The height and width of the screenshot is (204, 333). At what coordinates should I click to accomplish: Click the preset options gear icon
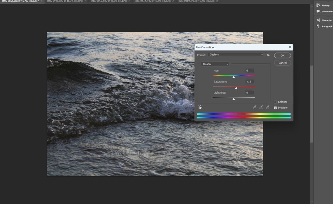[268, 55]
